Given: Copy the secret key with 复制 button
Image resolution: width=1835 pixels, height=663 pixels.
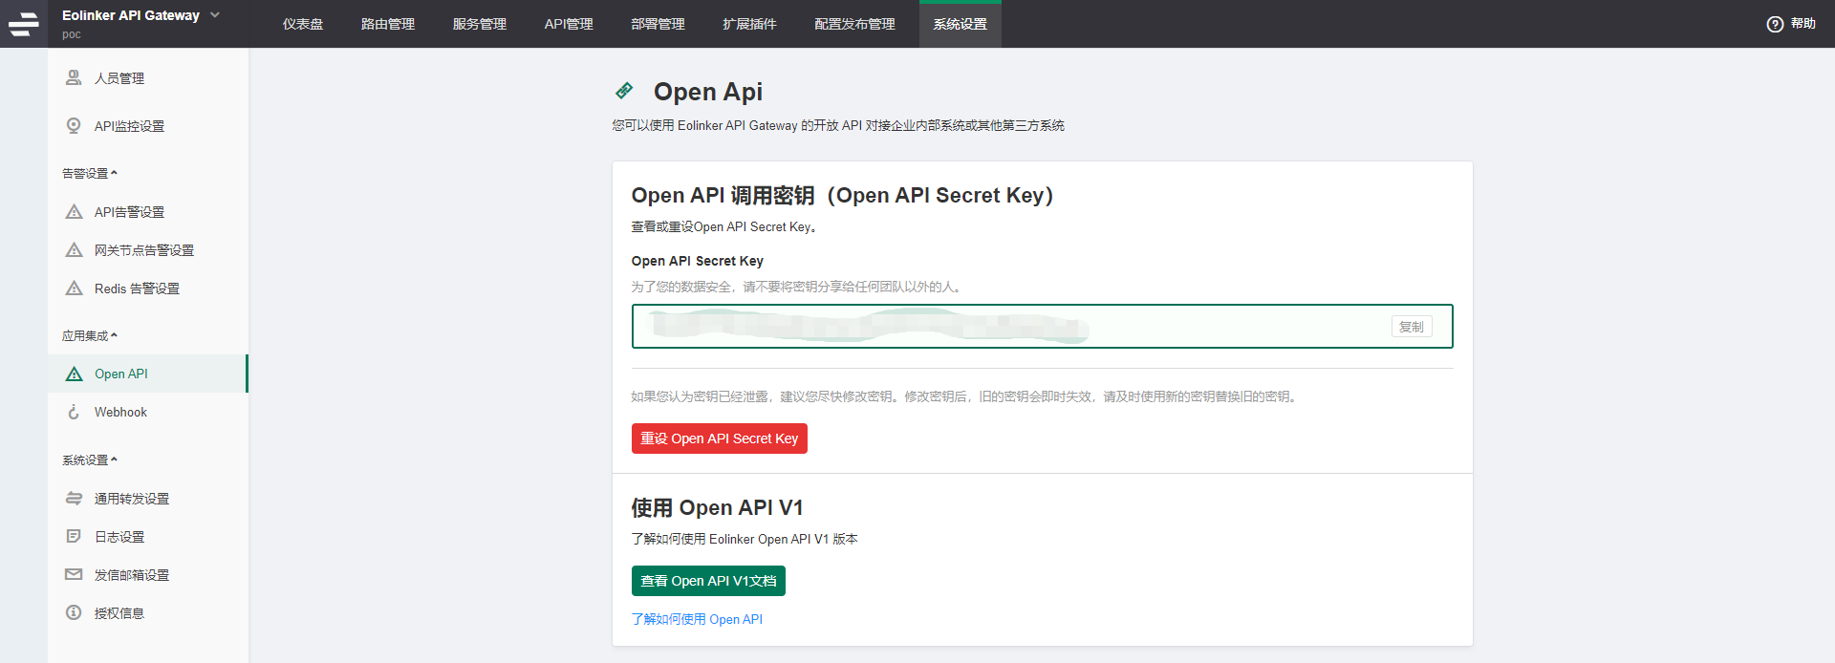Looking at the screenshot, I should tap(1412, 327).
